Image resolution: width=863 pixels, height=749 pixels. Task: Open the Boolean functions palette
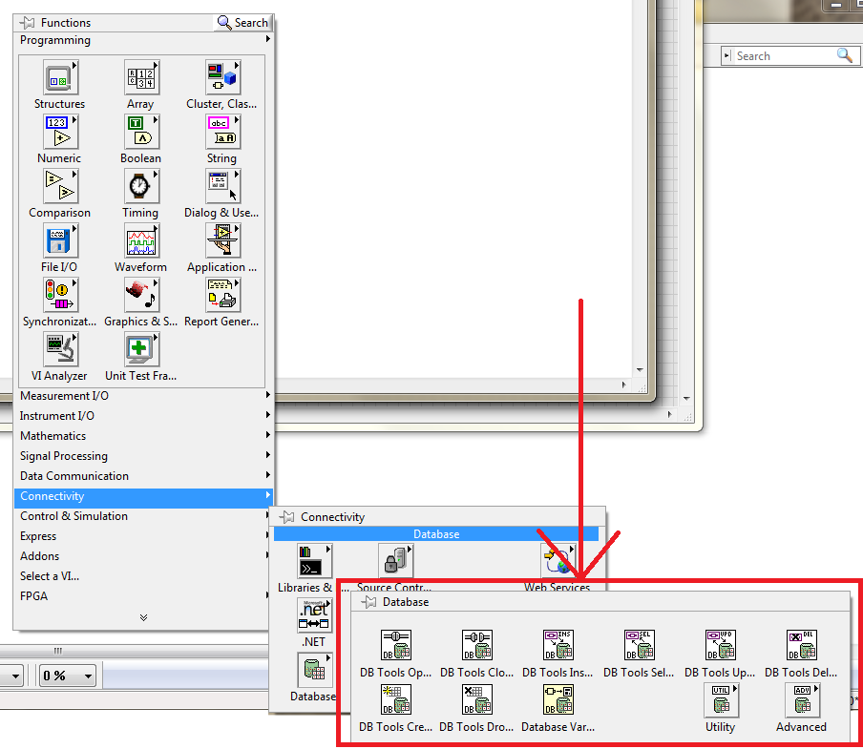coord(142,132)
